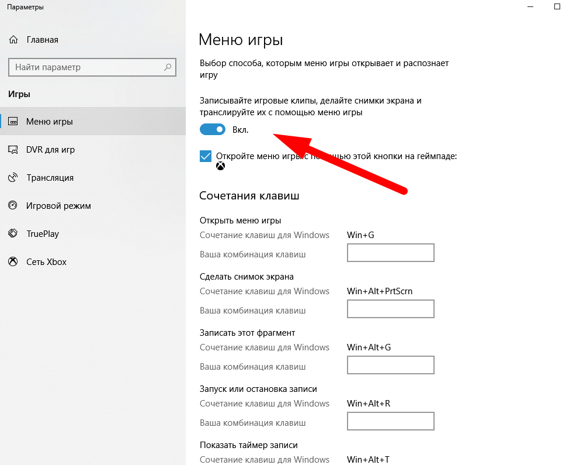Click the Xbox gamepad button icon under checkbox
566x465 pixels.
click(221, 166)
